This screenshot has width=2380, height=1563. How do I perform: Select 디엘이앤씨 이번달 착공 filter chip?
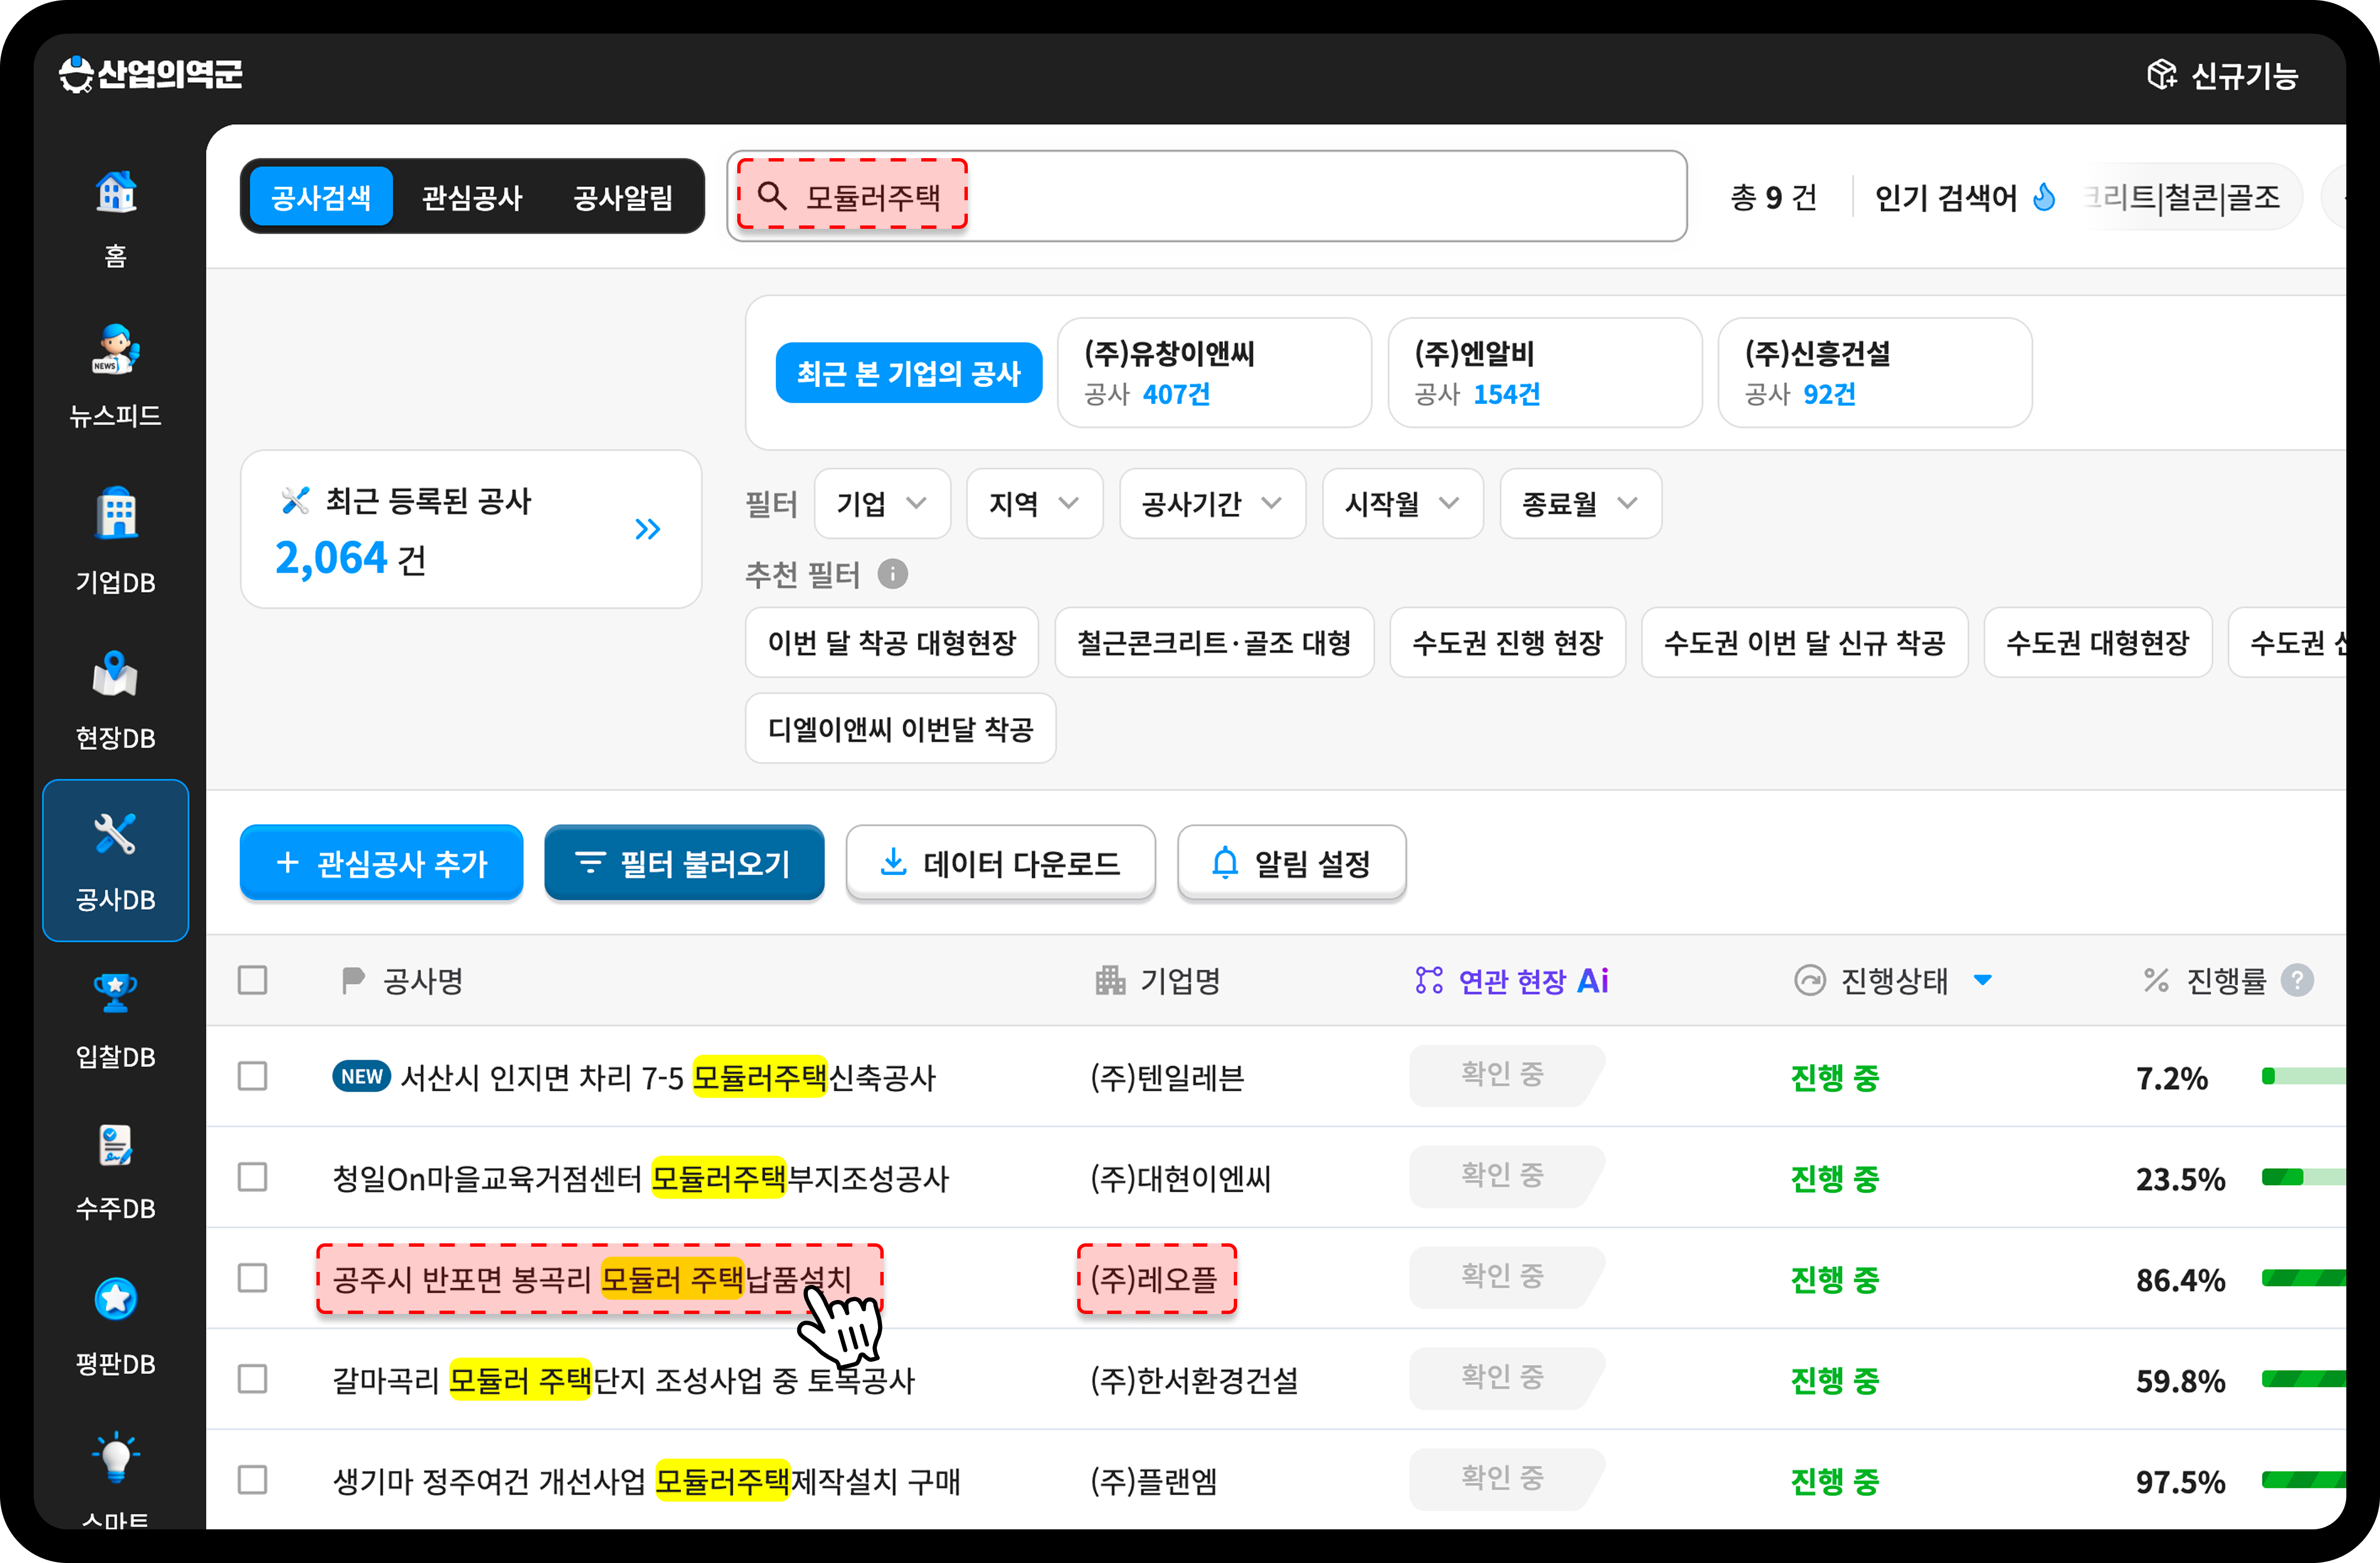tap(900, 729)
